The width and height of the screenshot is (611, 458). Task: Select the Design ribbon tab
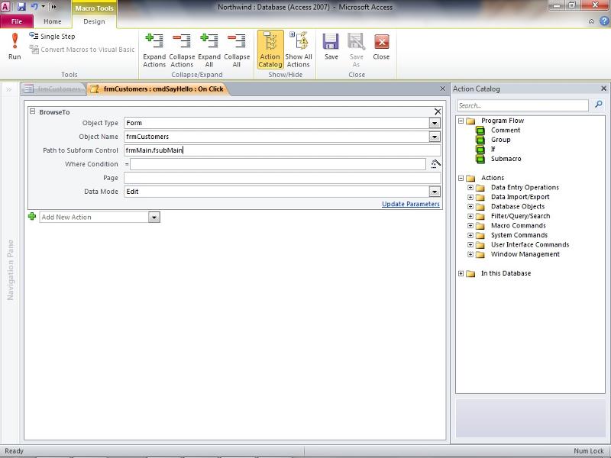pos(94,21)
